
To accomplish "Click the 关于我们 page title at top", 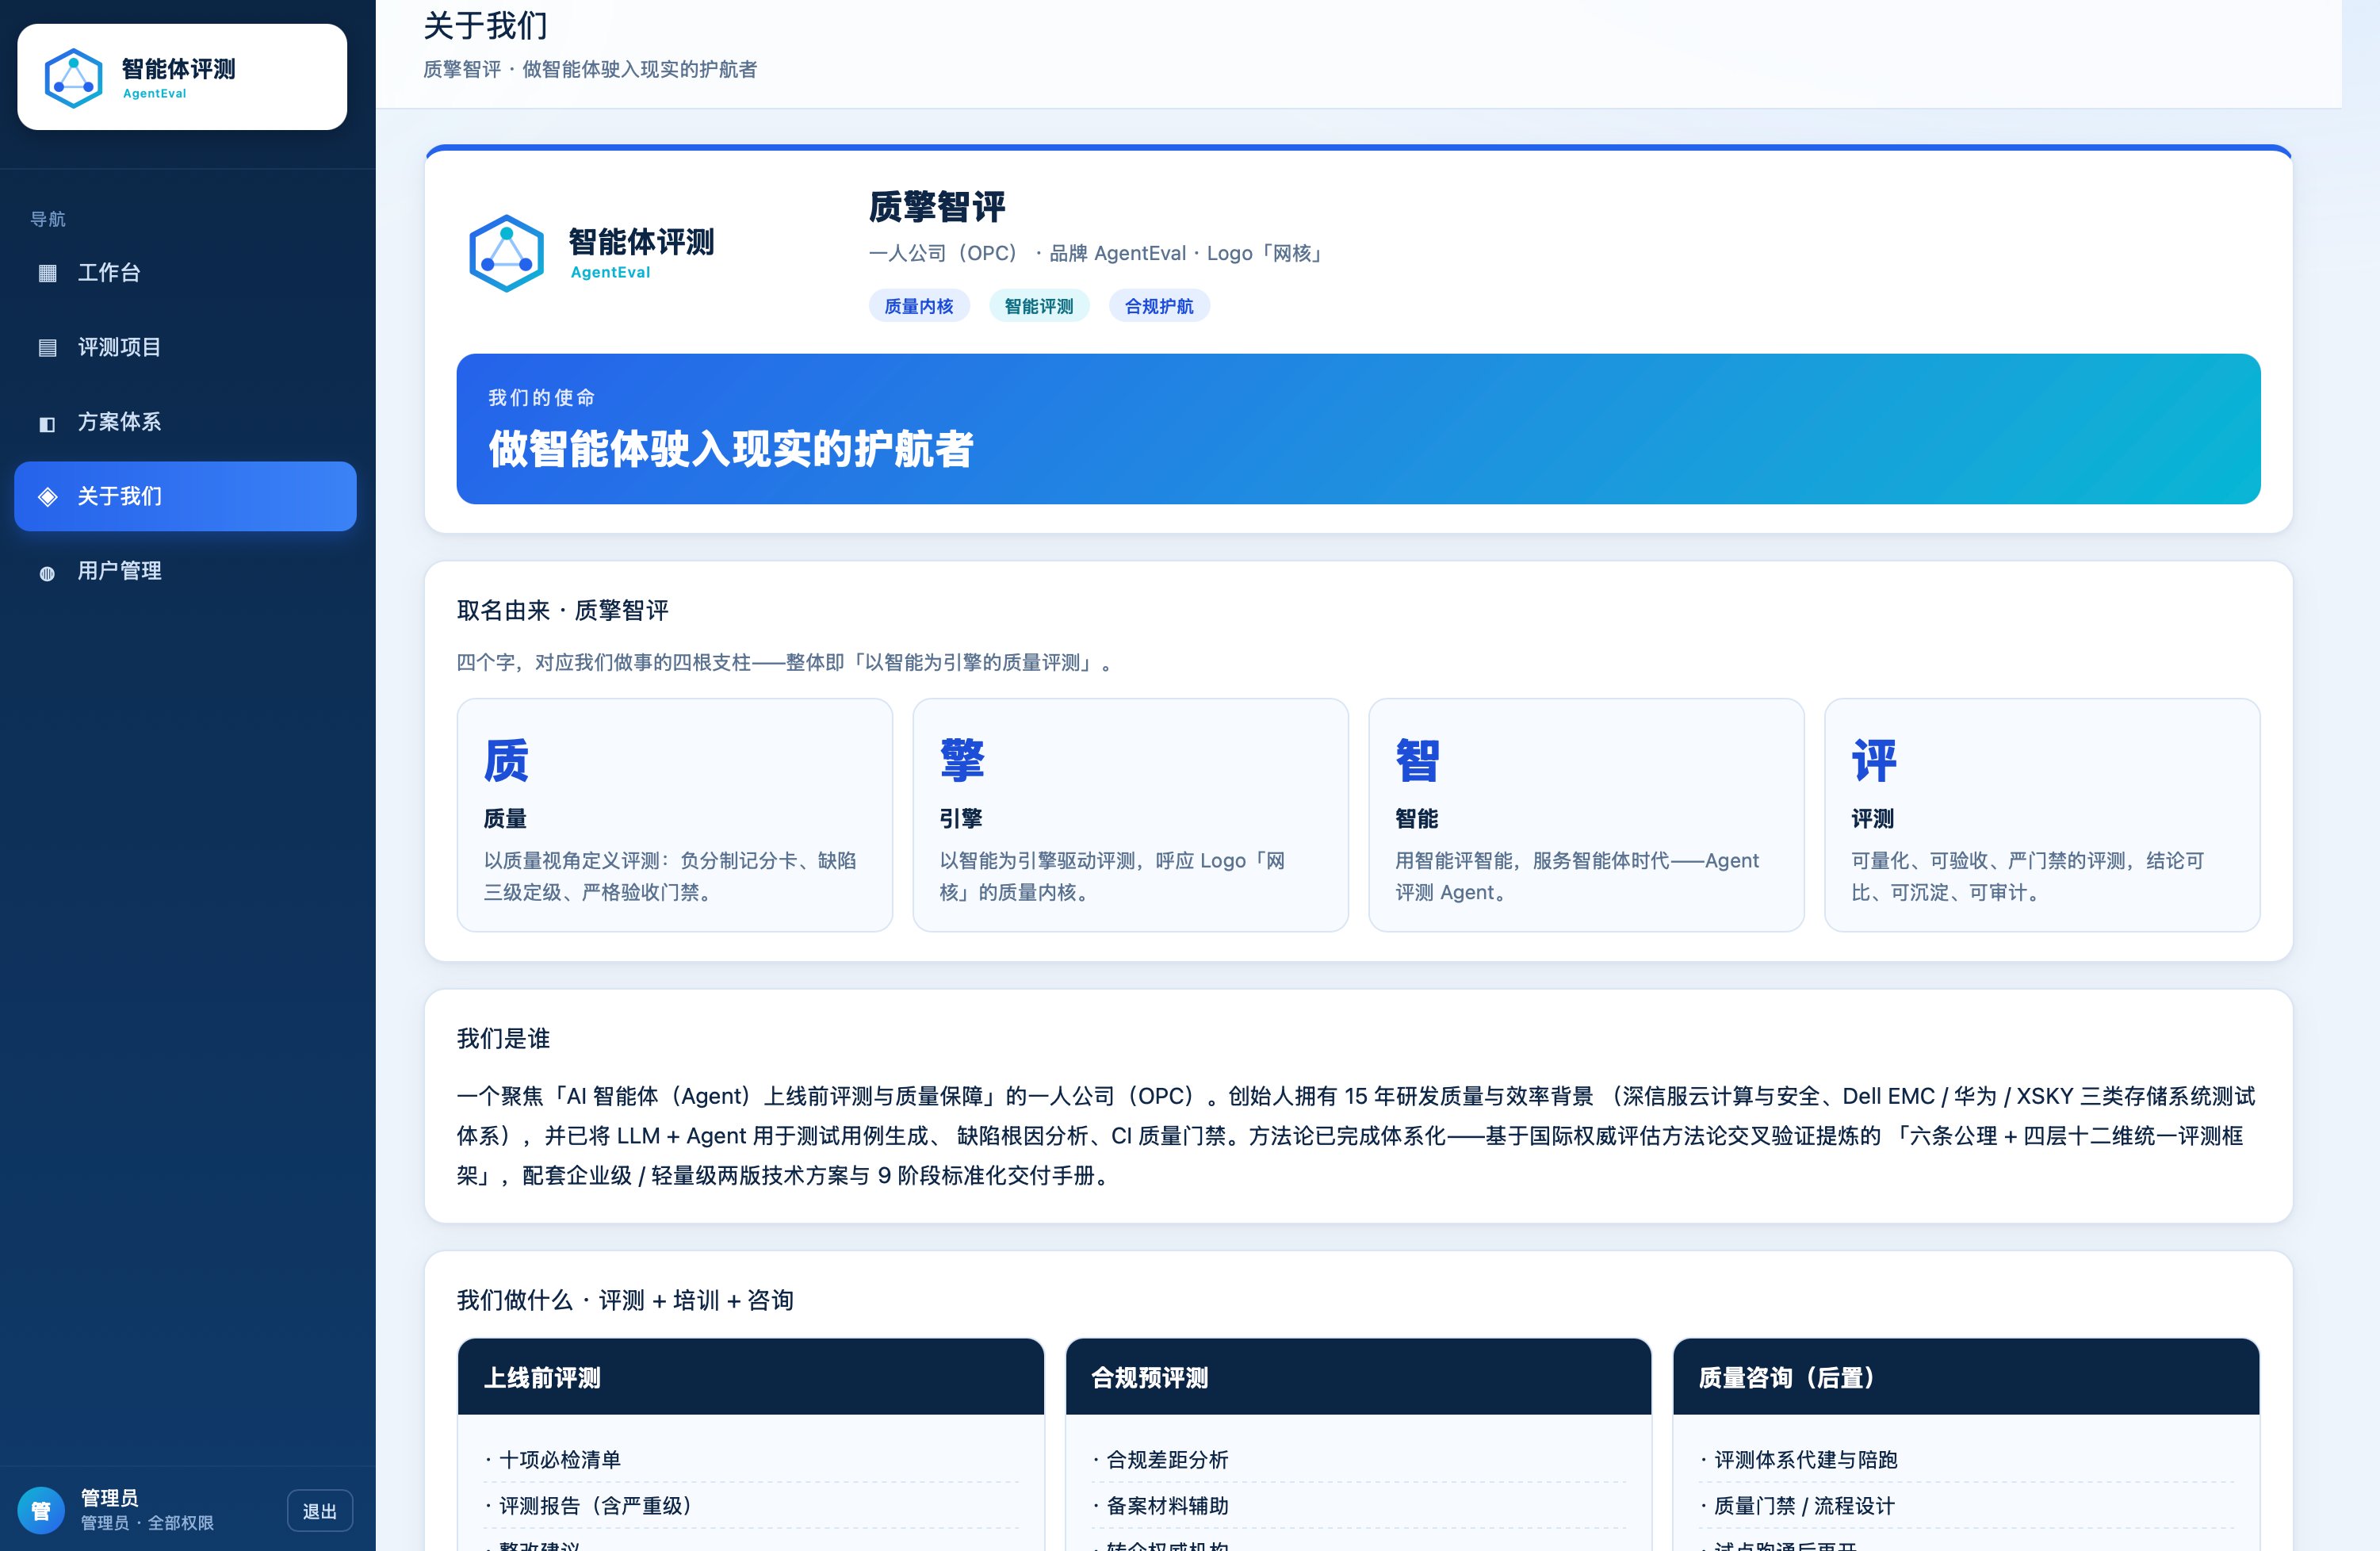I will 485,25.
